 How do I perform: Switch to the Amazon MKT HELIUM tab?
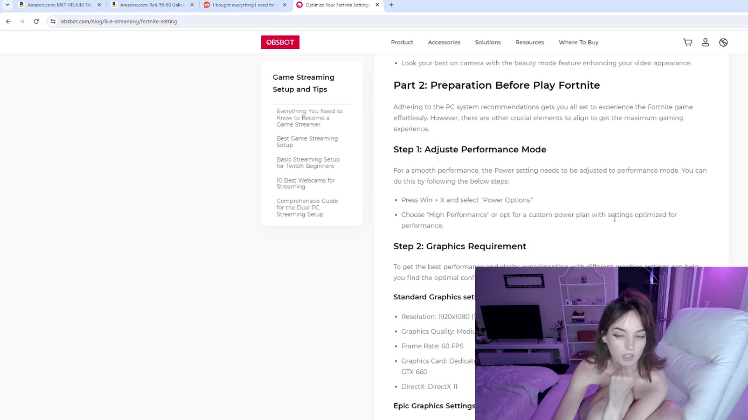[x=58, y=5]
